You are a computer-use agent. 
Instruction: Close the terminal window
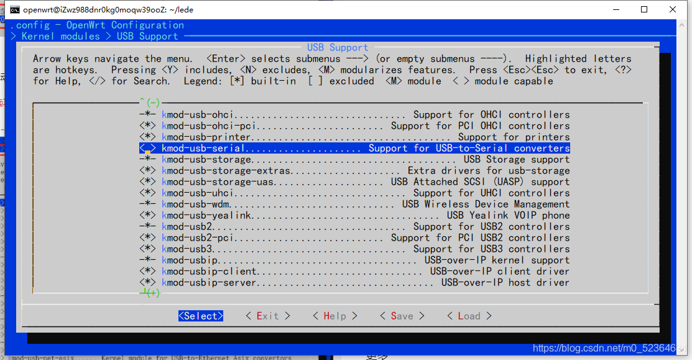673,10
